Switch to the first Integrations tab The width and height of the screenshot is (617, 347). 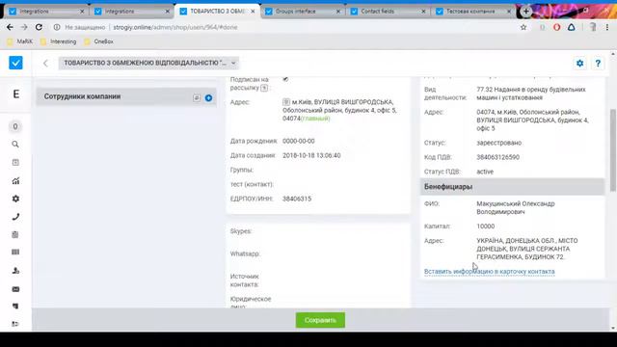click(x=46, y=12)
